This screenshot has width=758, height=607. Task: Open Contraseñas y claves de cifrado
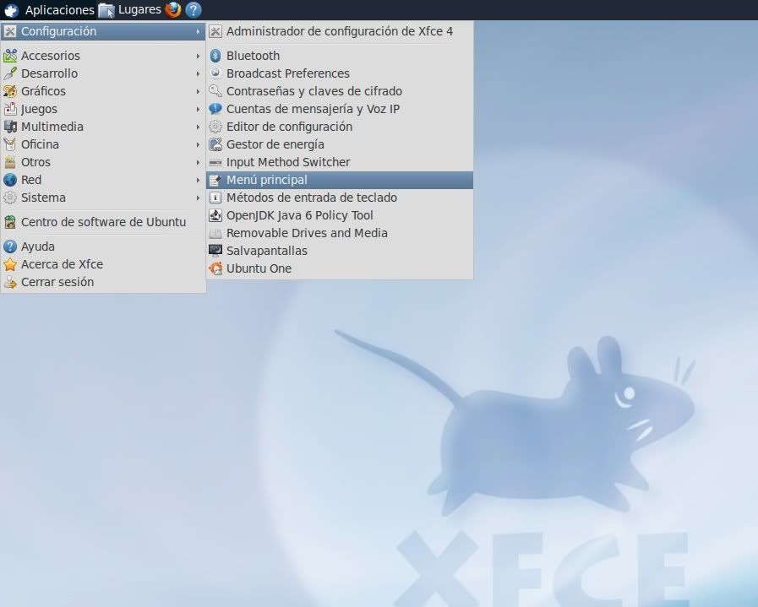(340, 91)
